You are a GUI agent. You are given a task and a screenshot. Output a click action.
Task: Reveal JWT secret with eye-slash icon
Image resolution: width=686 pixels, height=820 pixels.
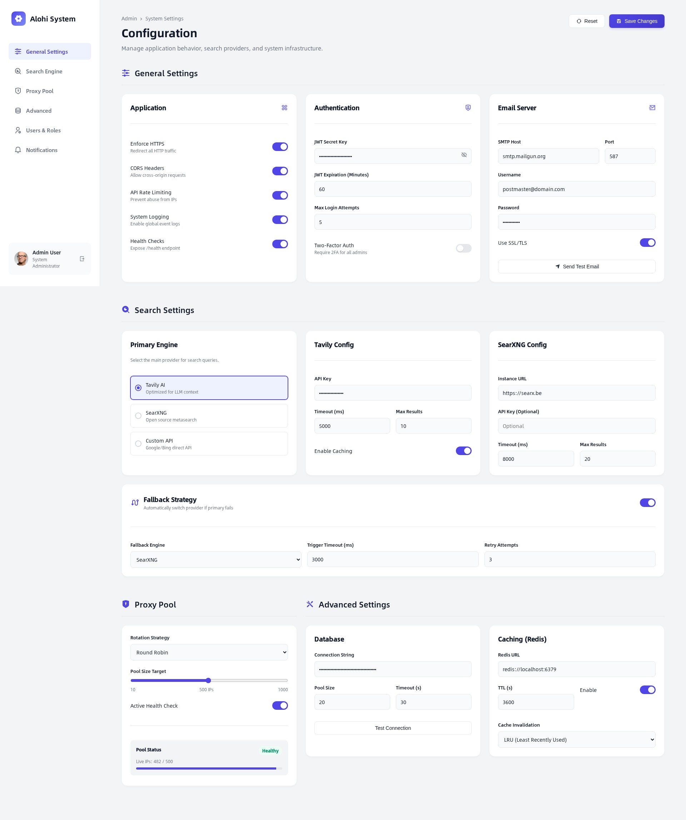pos(464,155)
